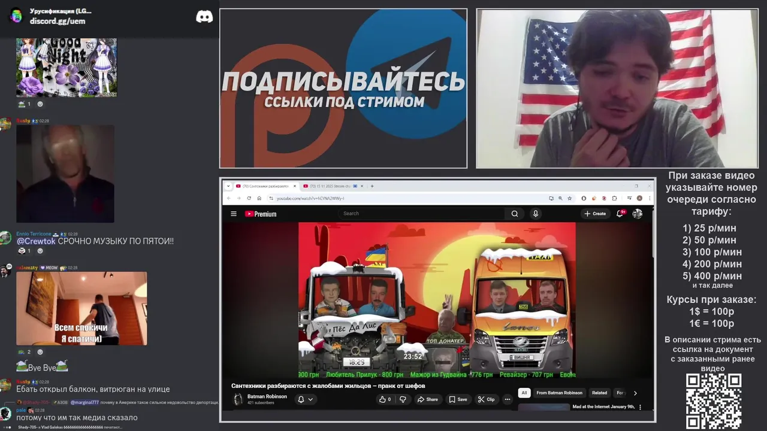The width and height of the screenshot is (767, 431).
Task: Click the YouTube search magnifier button
Action: [515, 214]
